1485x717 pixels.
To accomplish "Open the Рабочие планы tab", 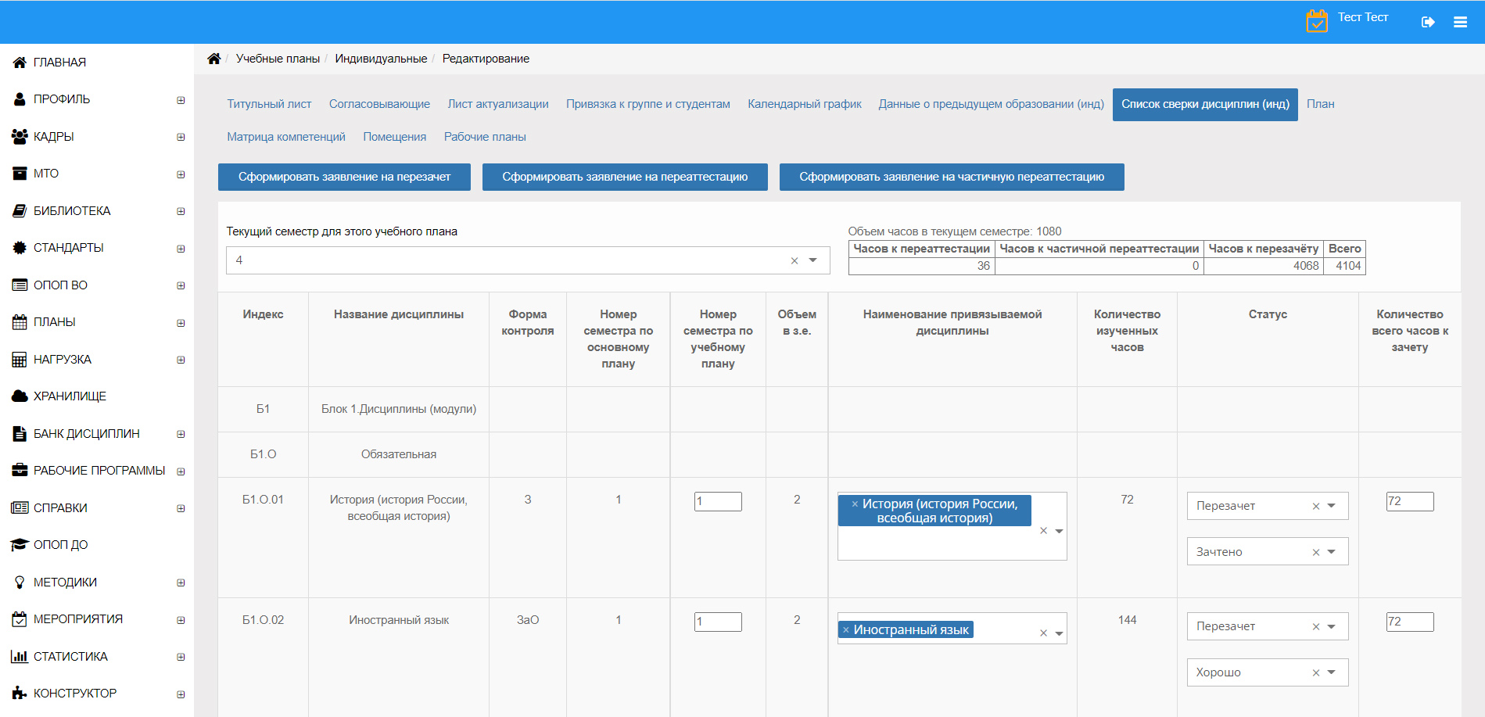I will [x=485, y=137].
